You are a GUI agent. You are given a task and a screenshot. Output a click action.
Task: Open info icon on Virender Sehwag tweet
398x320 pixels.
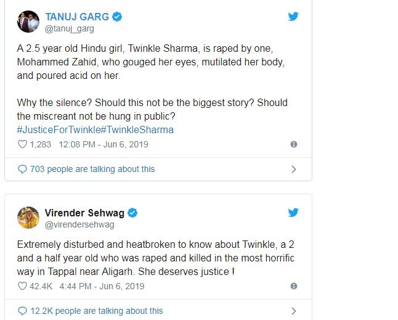pyautogui.click(x=293, y=286)
